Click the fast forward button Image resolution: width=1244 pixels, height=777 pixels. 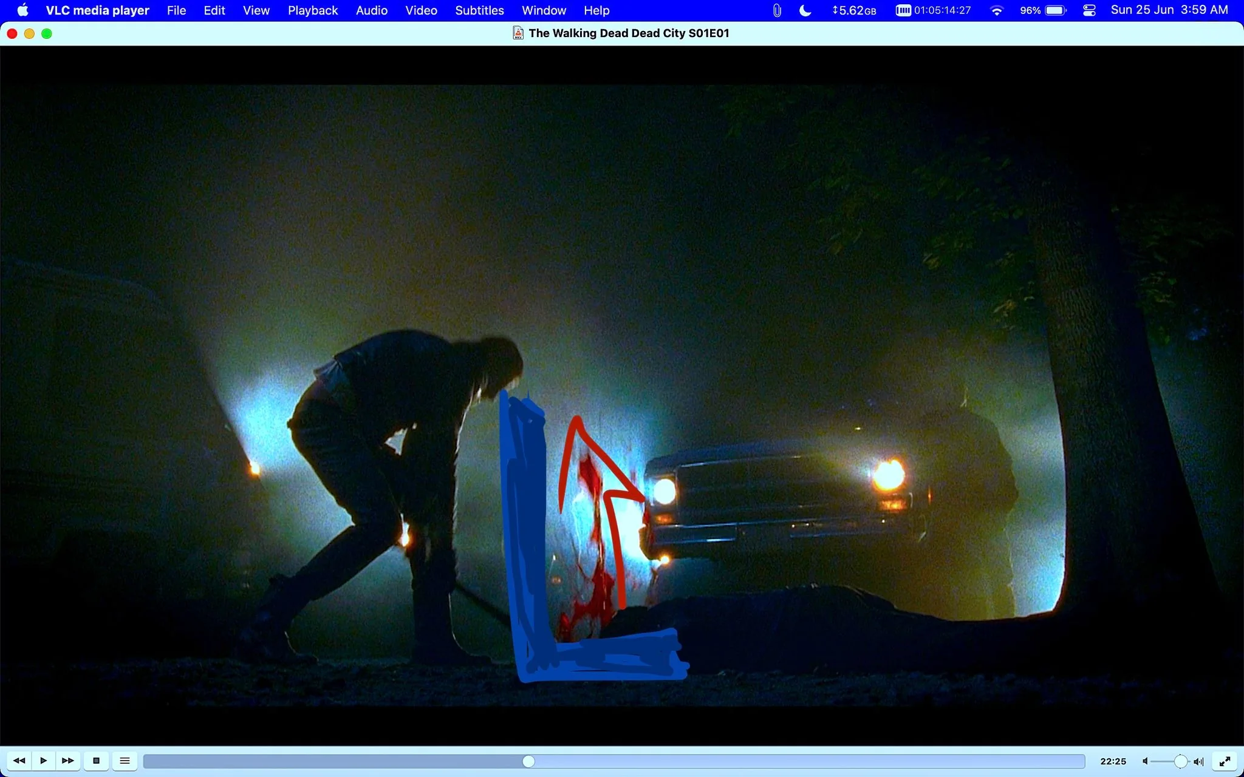68,761
